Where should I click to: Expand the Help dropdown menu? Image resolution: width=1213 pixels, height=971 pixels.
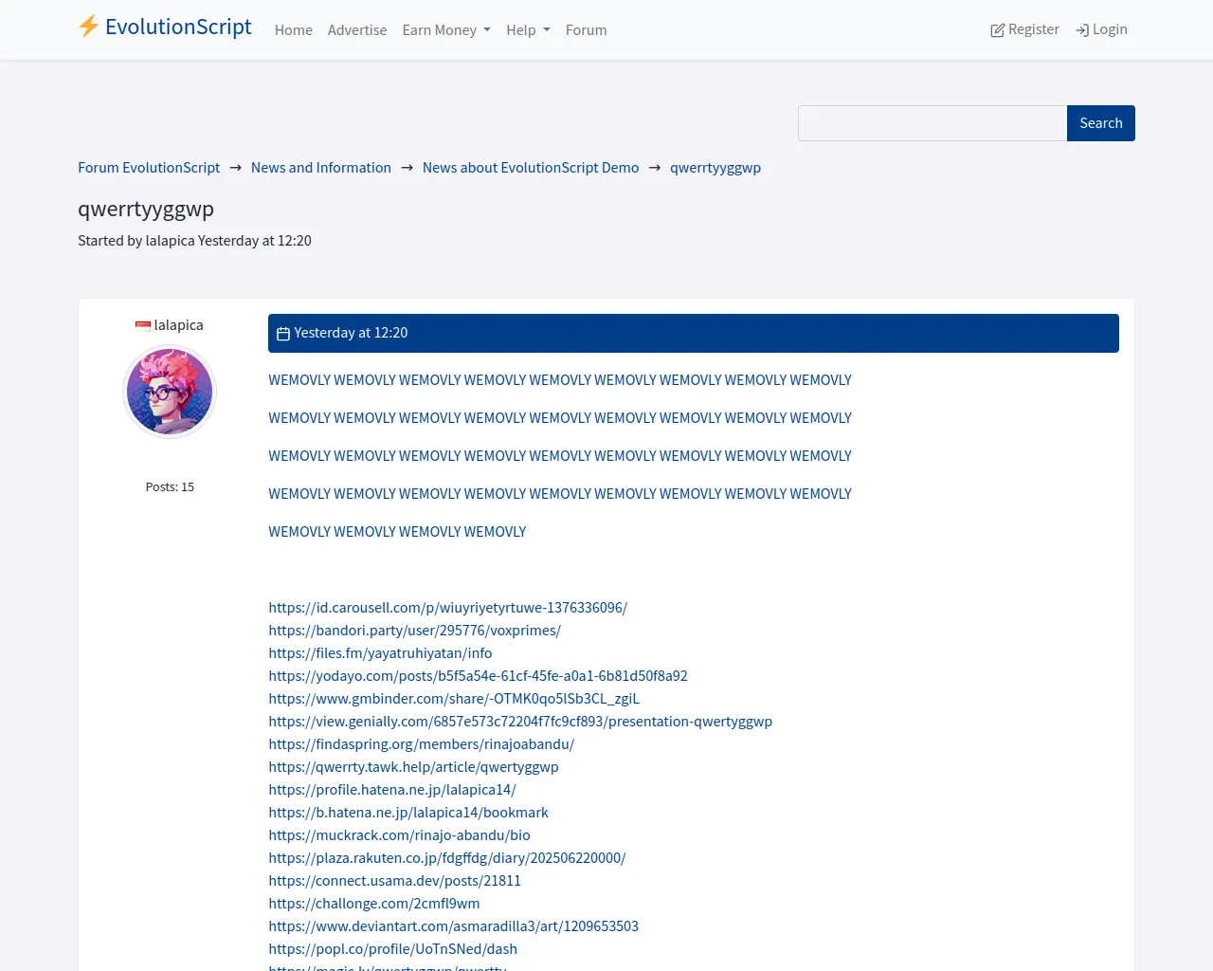point(527,30)
